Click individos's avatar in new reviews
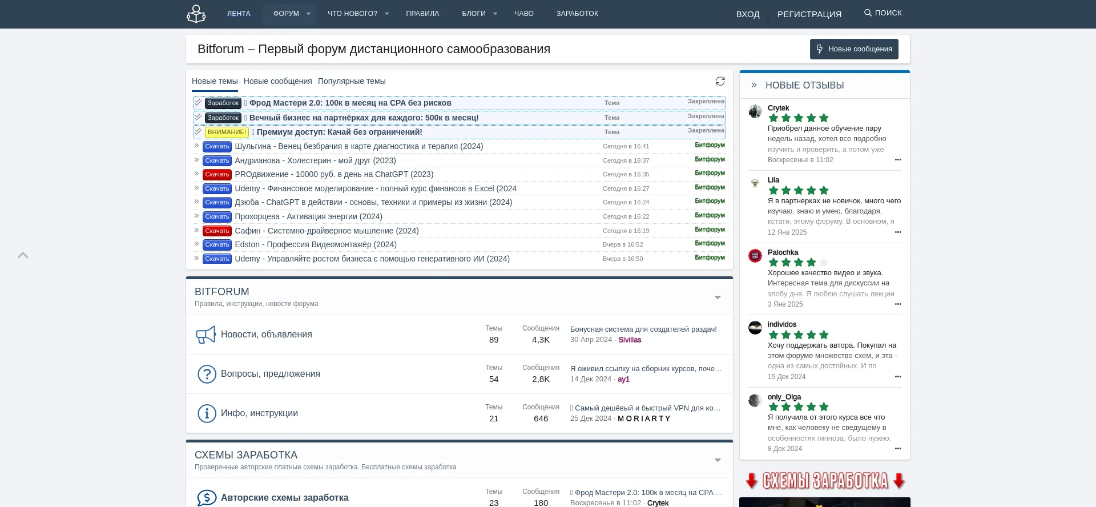This screenshot has height=507, width=1096. [755, 328]
